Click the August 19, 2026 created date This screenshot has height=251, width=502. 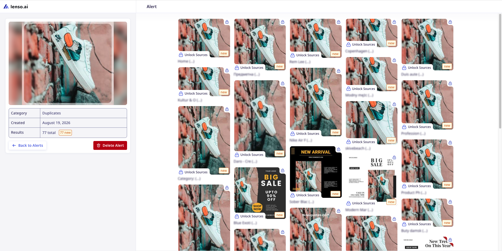point(56,123)
